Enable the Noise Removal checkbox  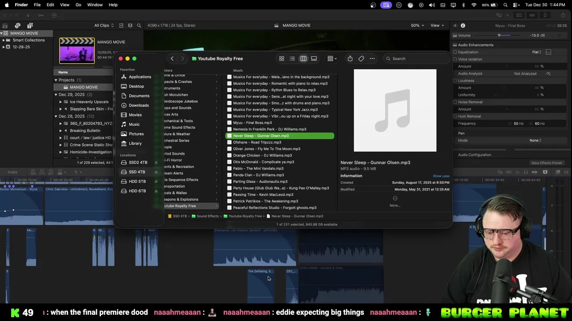tap(455, 102)
